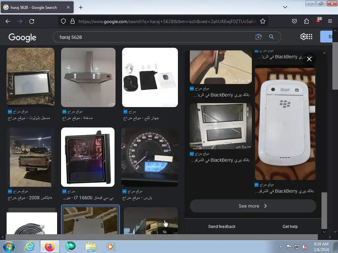Click the side panel scrollbar thumb
The image size is (338, 253).
[x=324, y=211]
